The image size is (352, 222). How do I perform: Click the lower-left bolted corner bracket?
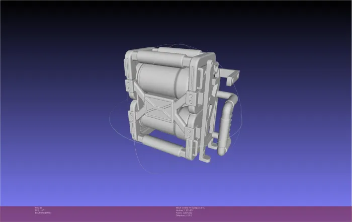coord(132,117)
